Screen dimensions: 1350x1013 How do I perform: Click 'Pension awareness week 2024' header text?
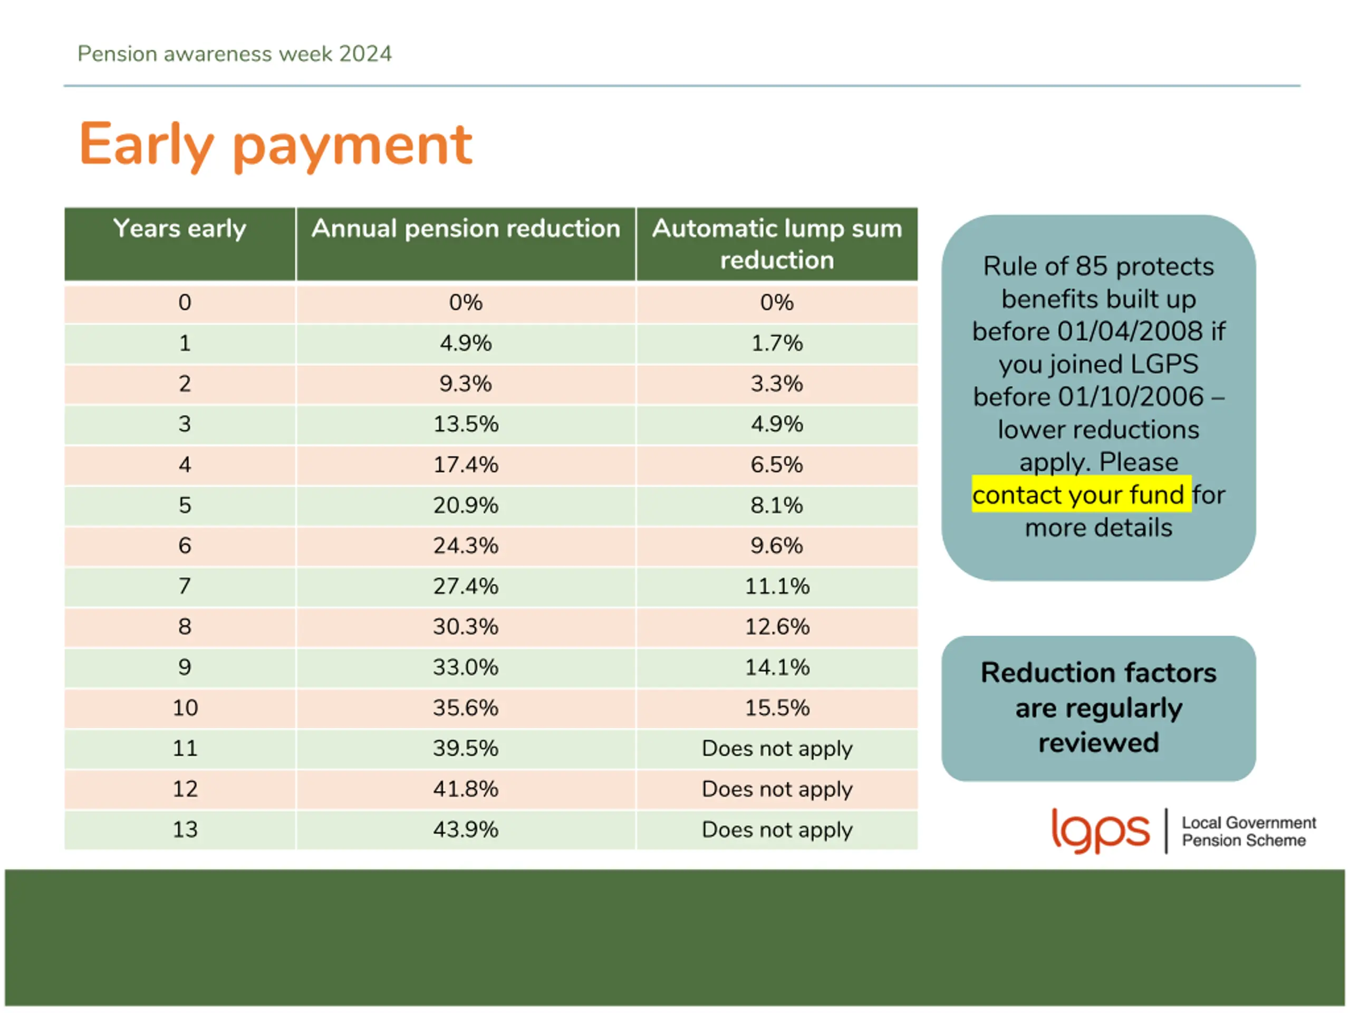234,54
